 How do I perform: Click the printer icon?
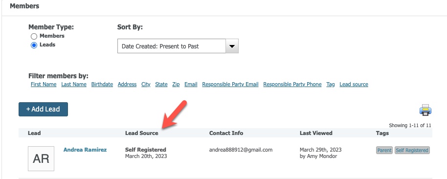tap(425, 110)
